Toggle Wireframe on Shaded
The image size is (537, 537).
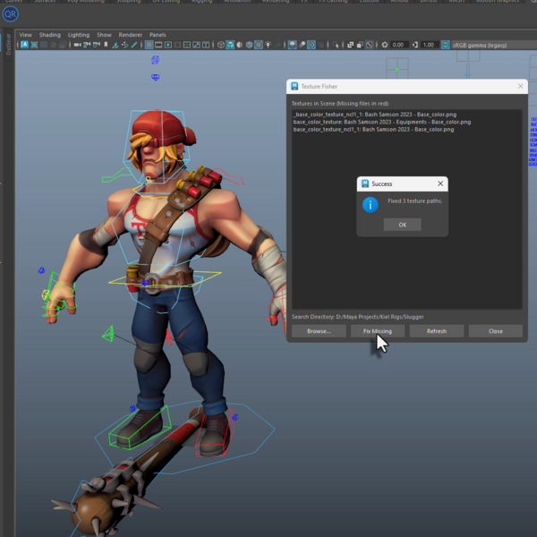(250, 45)
